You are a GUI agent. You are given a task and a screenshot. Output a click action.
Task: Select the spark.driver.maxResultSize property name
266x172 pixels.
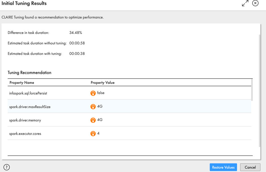click(30, 107)
